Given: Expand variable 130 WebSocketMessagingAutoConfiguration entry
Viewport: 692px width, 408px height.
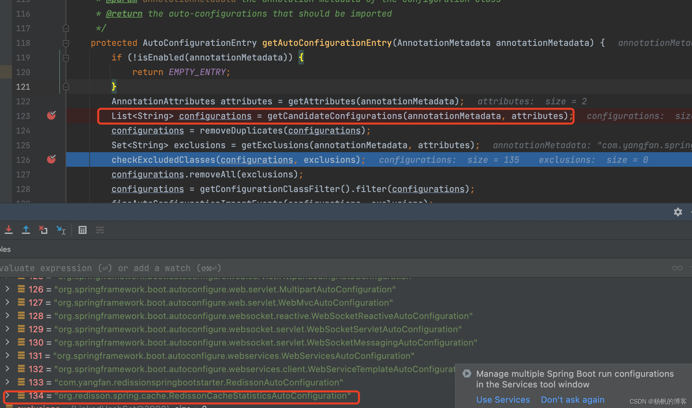Looking at the screenshot, I should [x=7, y=342].
